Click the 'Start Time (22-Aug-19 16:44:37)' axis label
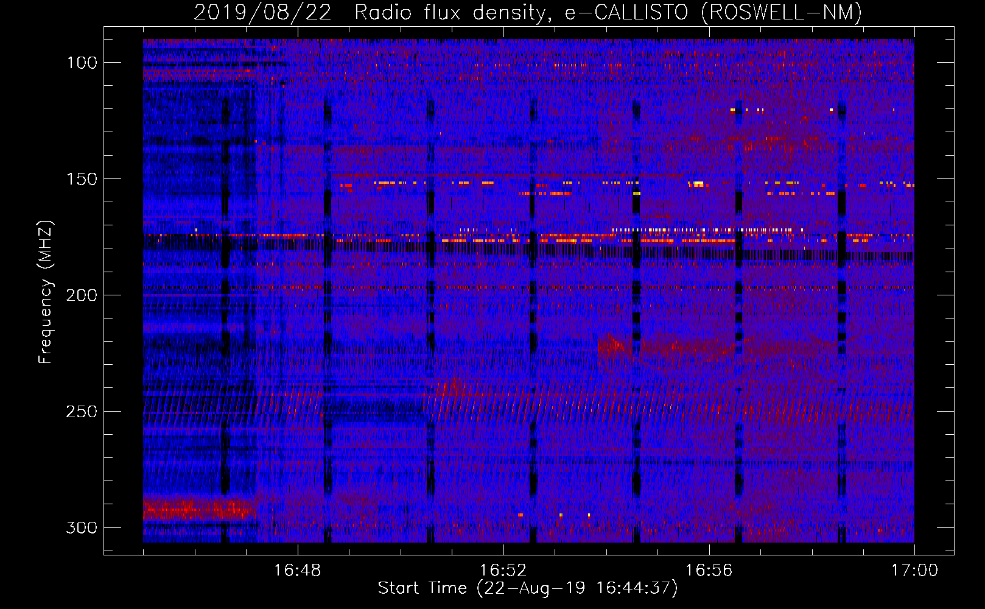The image size is (985, 609). (528, 588)
